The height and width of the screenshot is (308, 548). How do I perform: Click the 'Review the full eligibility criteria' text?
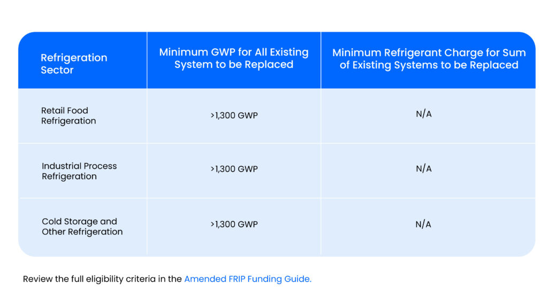(102, 279)
